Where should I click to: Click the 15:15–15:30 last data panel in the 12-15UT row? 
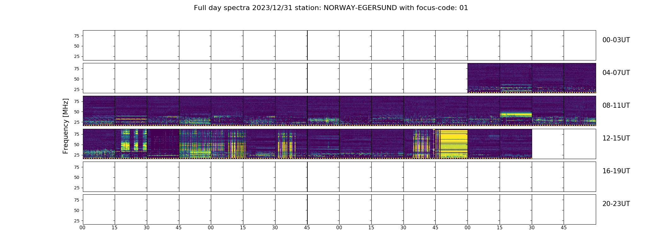[516, 144]
